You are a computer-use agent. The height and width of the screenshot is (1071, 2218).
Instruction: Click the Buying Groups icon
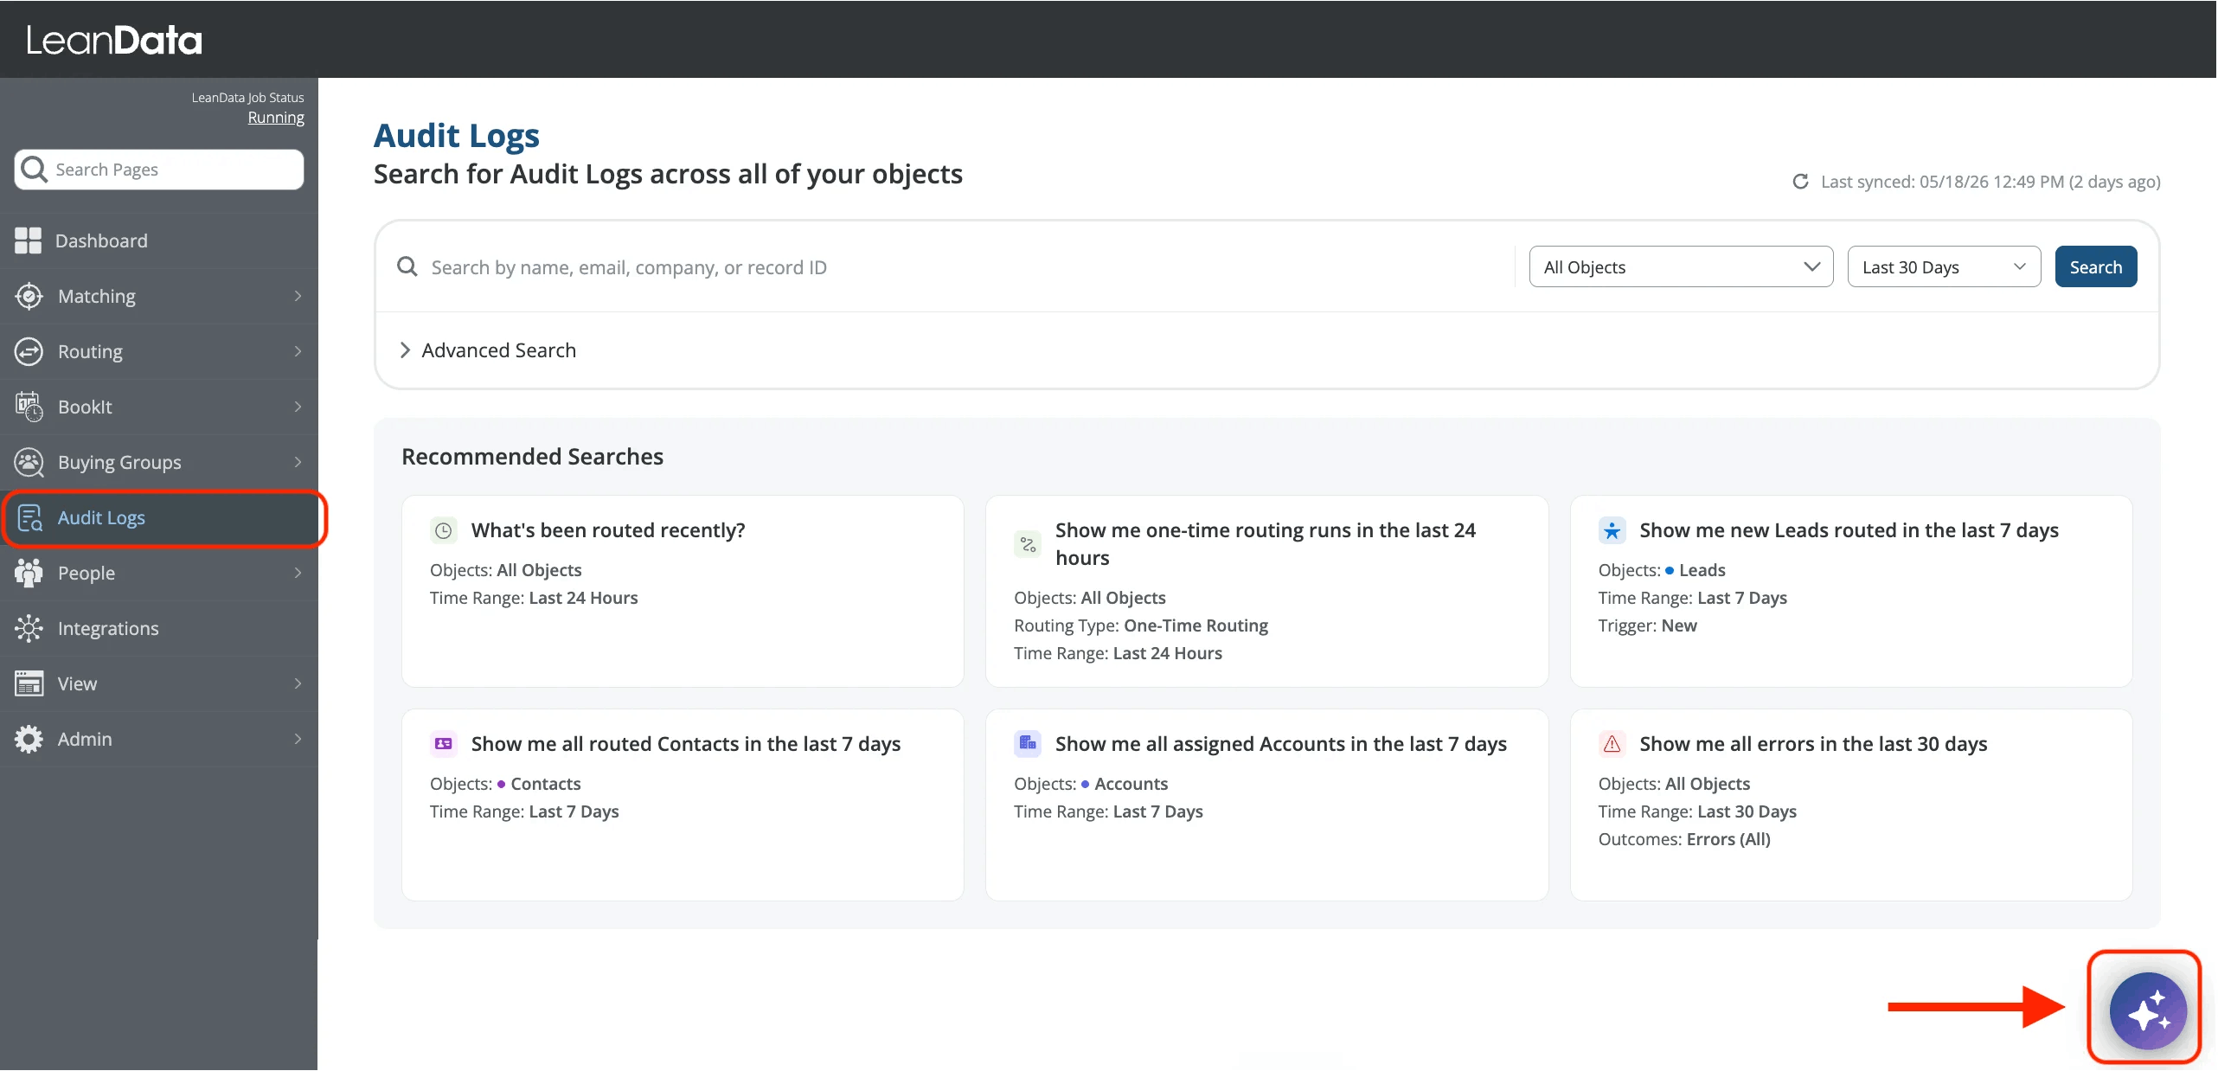[29, 462]
